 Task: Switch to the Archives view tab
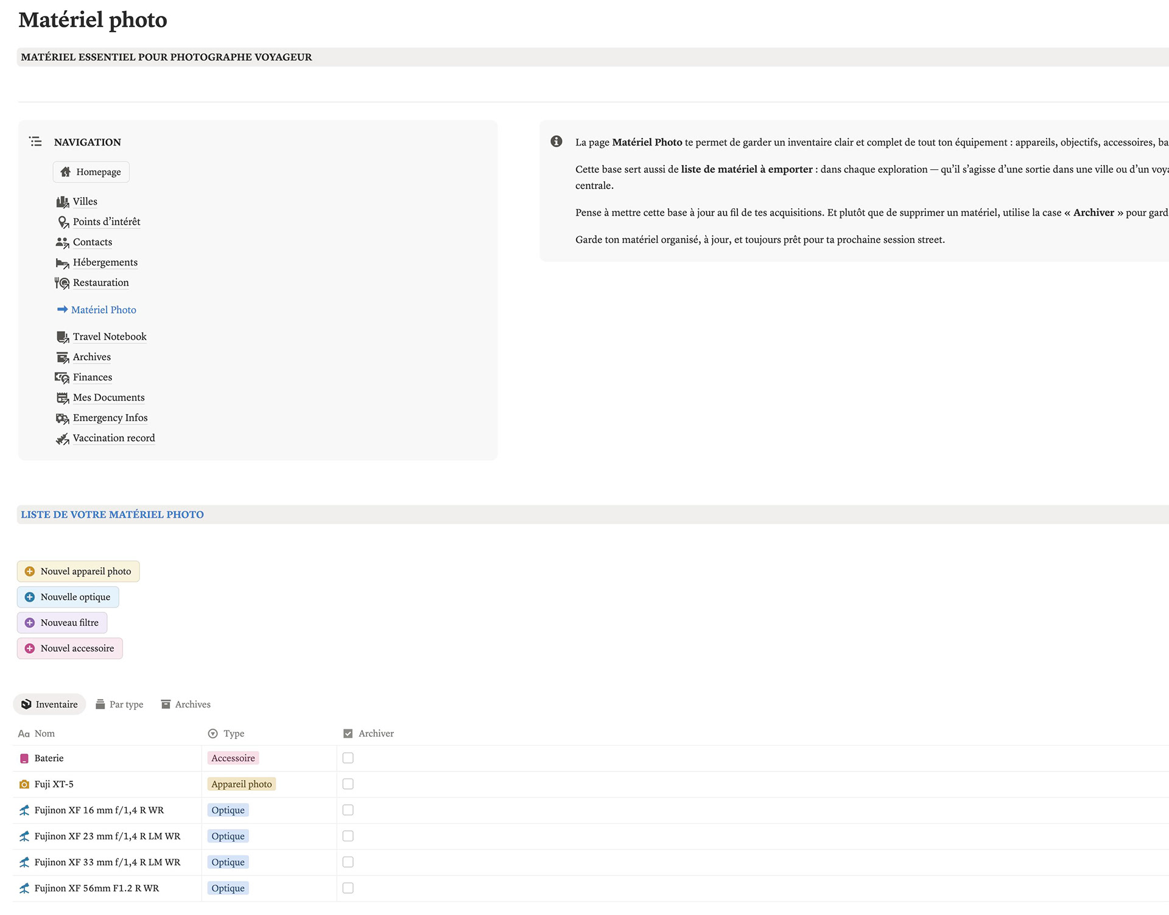point(186,704)
